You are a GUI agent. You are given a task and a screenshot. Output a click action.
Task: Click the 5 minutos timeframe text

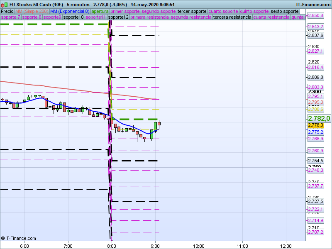(78, 5)
